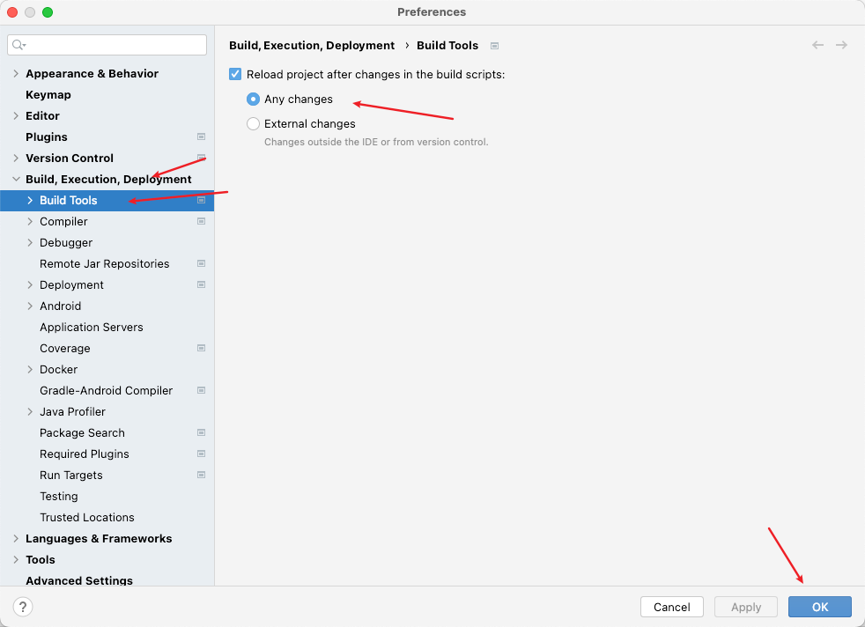The height and width of the screenshot is (627, 865).
Task: Click the Apply button
Action: tap(746, 607)
